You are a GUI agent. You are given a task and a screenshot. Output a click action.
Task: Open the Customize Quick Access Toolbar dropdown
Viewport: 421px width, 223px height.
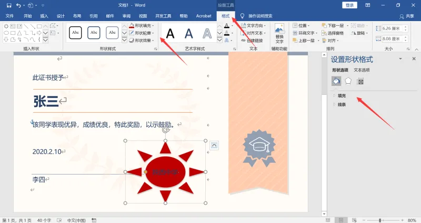[x=43, y=5]
